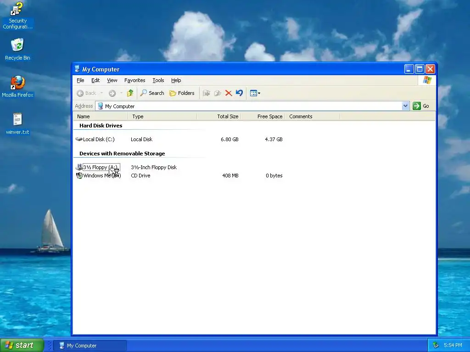Sort by the Free Space column header
Viewport: 470px width, 352px height.
coord(263,116)
